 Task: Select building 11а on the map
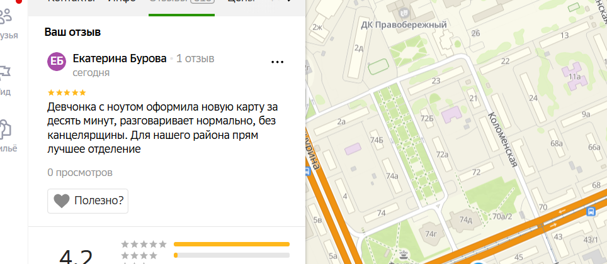pyautogui.click(x=576, y=77)
